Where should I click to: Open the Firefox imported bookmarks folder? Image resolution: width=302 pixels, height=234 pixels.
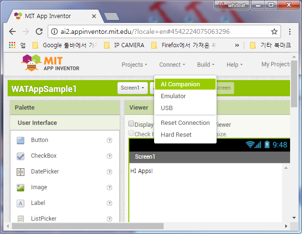(184, 45)
